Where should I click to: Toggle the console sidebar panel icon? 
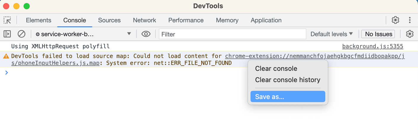[7, 34]
